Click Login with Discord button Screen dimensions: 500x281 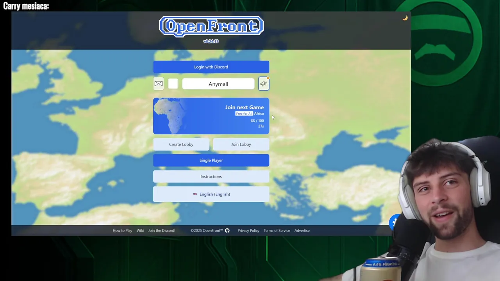(x=211, y=67)
